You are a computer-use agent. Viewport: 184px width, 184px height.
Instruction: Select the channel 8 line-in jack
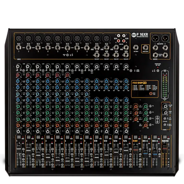pos(87,48)
